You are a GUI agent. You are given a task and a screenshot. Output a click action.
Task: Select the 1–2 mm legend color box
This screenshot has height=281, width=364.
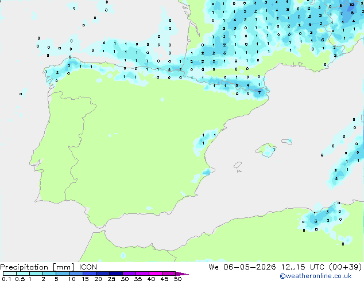tap(36, 274)
